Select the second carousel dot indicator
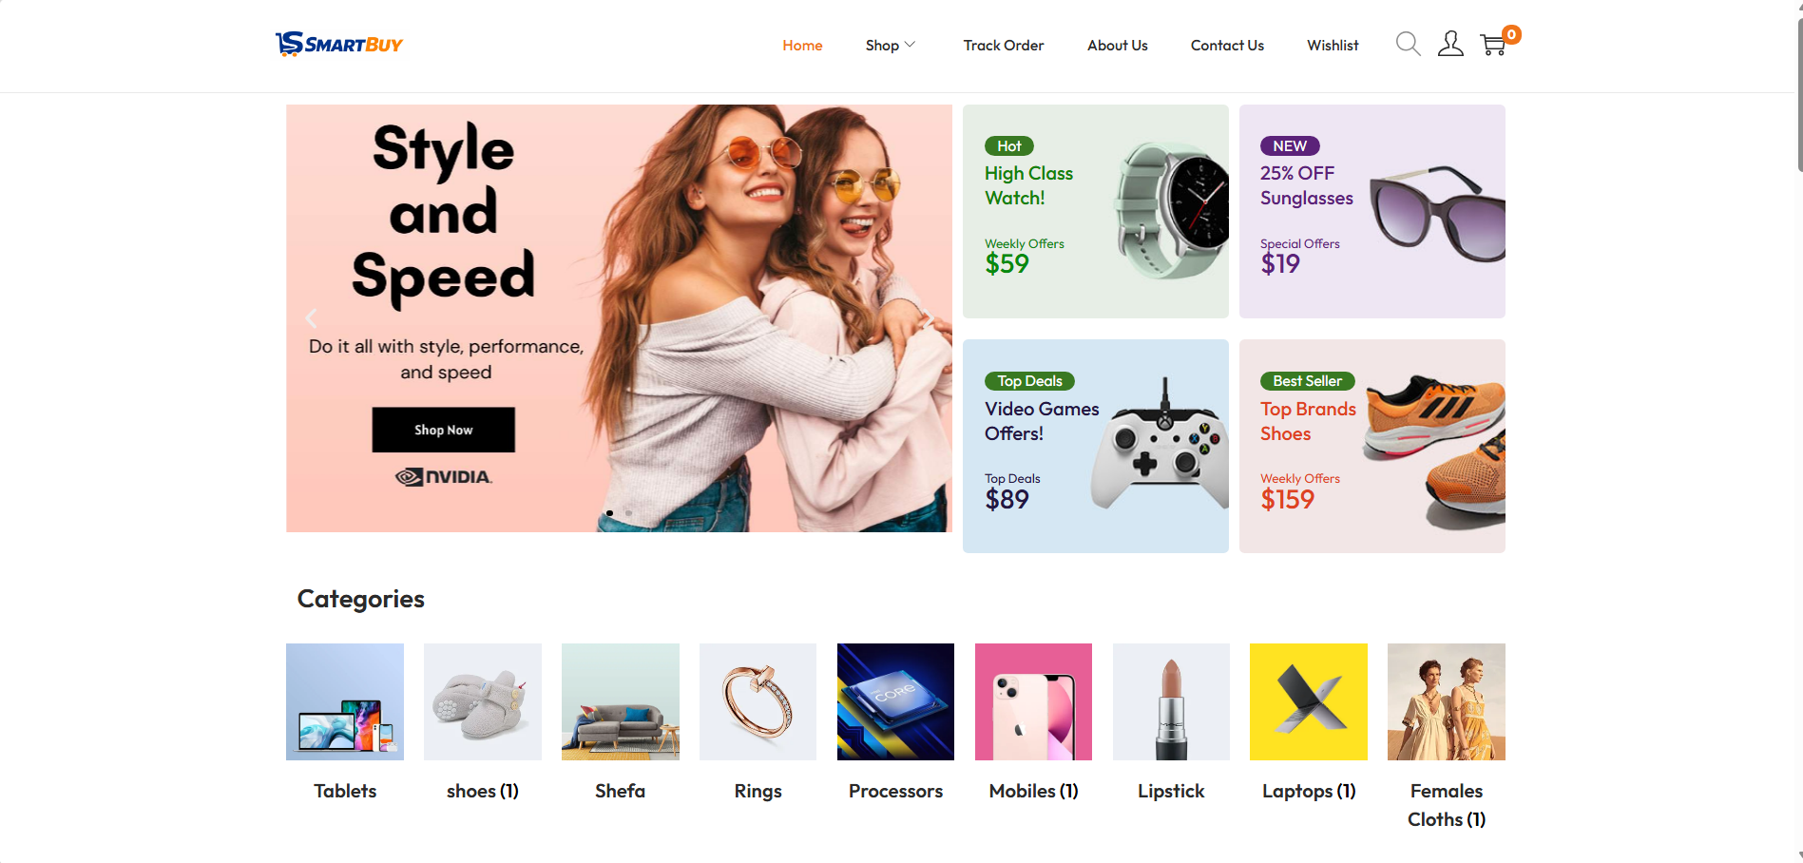Viewport: 1803px width, 863px height. coord(628,513)
